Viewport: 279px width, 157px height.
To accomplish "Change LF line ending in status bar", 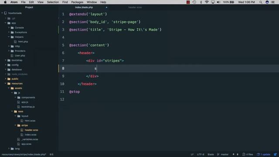I will (192, 154).
